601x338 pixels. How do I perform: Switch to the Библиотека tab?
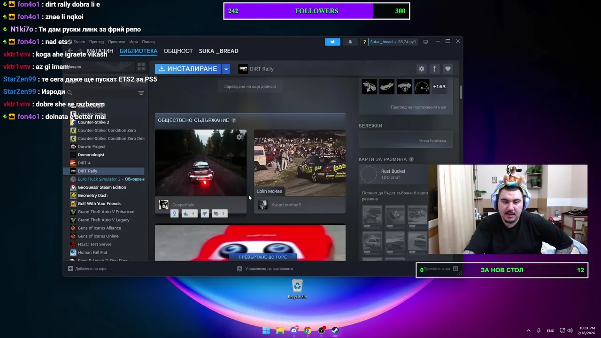138,51
